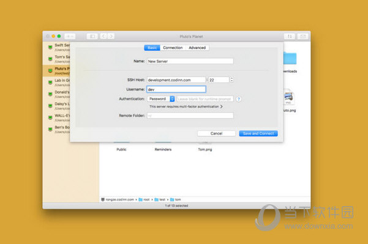Open the Authentication Password dropdown
The width and height of the screenshot is (368, 244).
pos(161,99)
